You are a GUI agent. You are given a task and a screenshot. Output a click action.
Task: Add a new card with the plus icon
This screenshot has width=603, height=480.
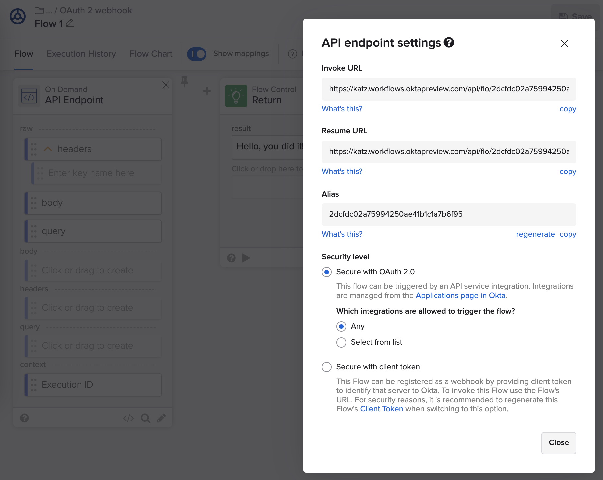pyautogui.click(x=207, y=91)
